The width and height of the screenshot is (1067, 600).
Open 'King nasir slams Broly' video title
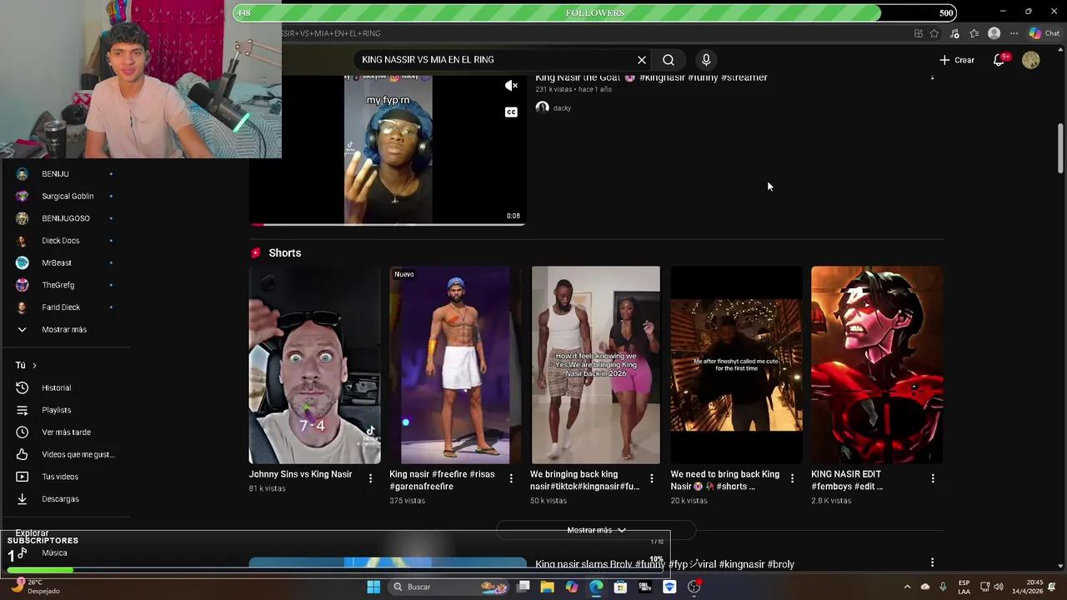click(664, 564)
